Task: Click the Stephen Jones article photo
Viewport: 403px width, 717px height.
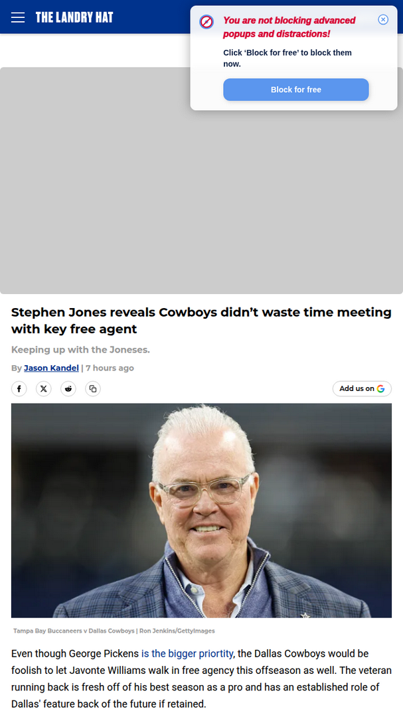Action: coord(201,511)
